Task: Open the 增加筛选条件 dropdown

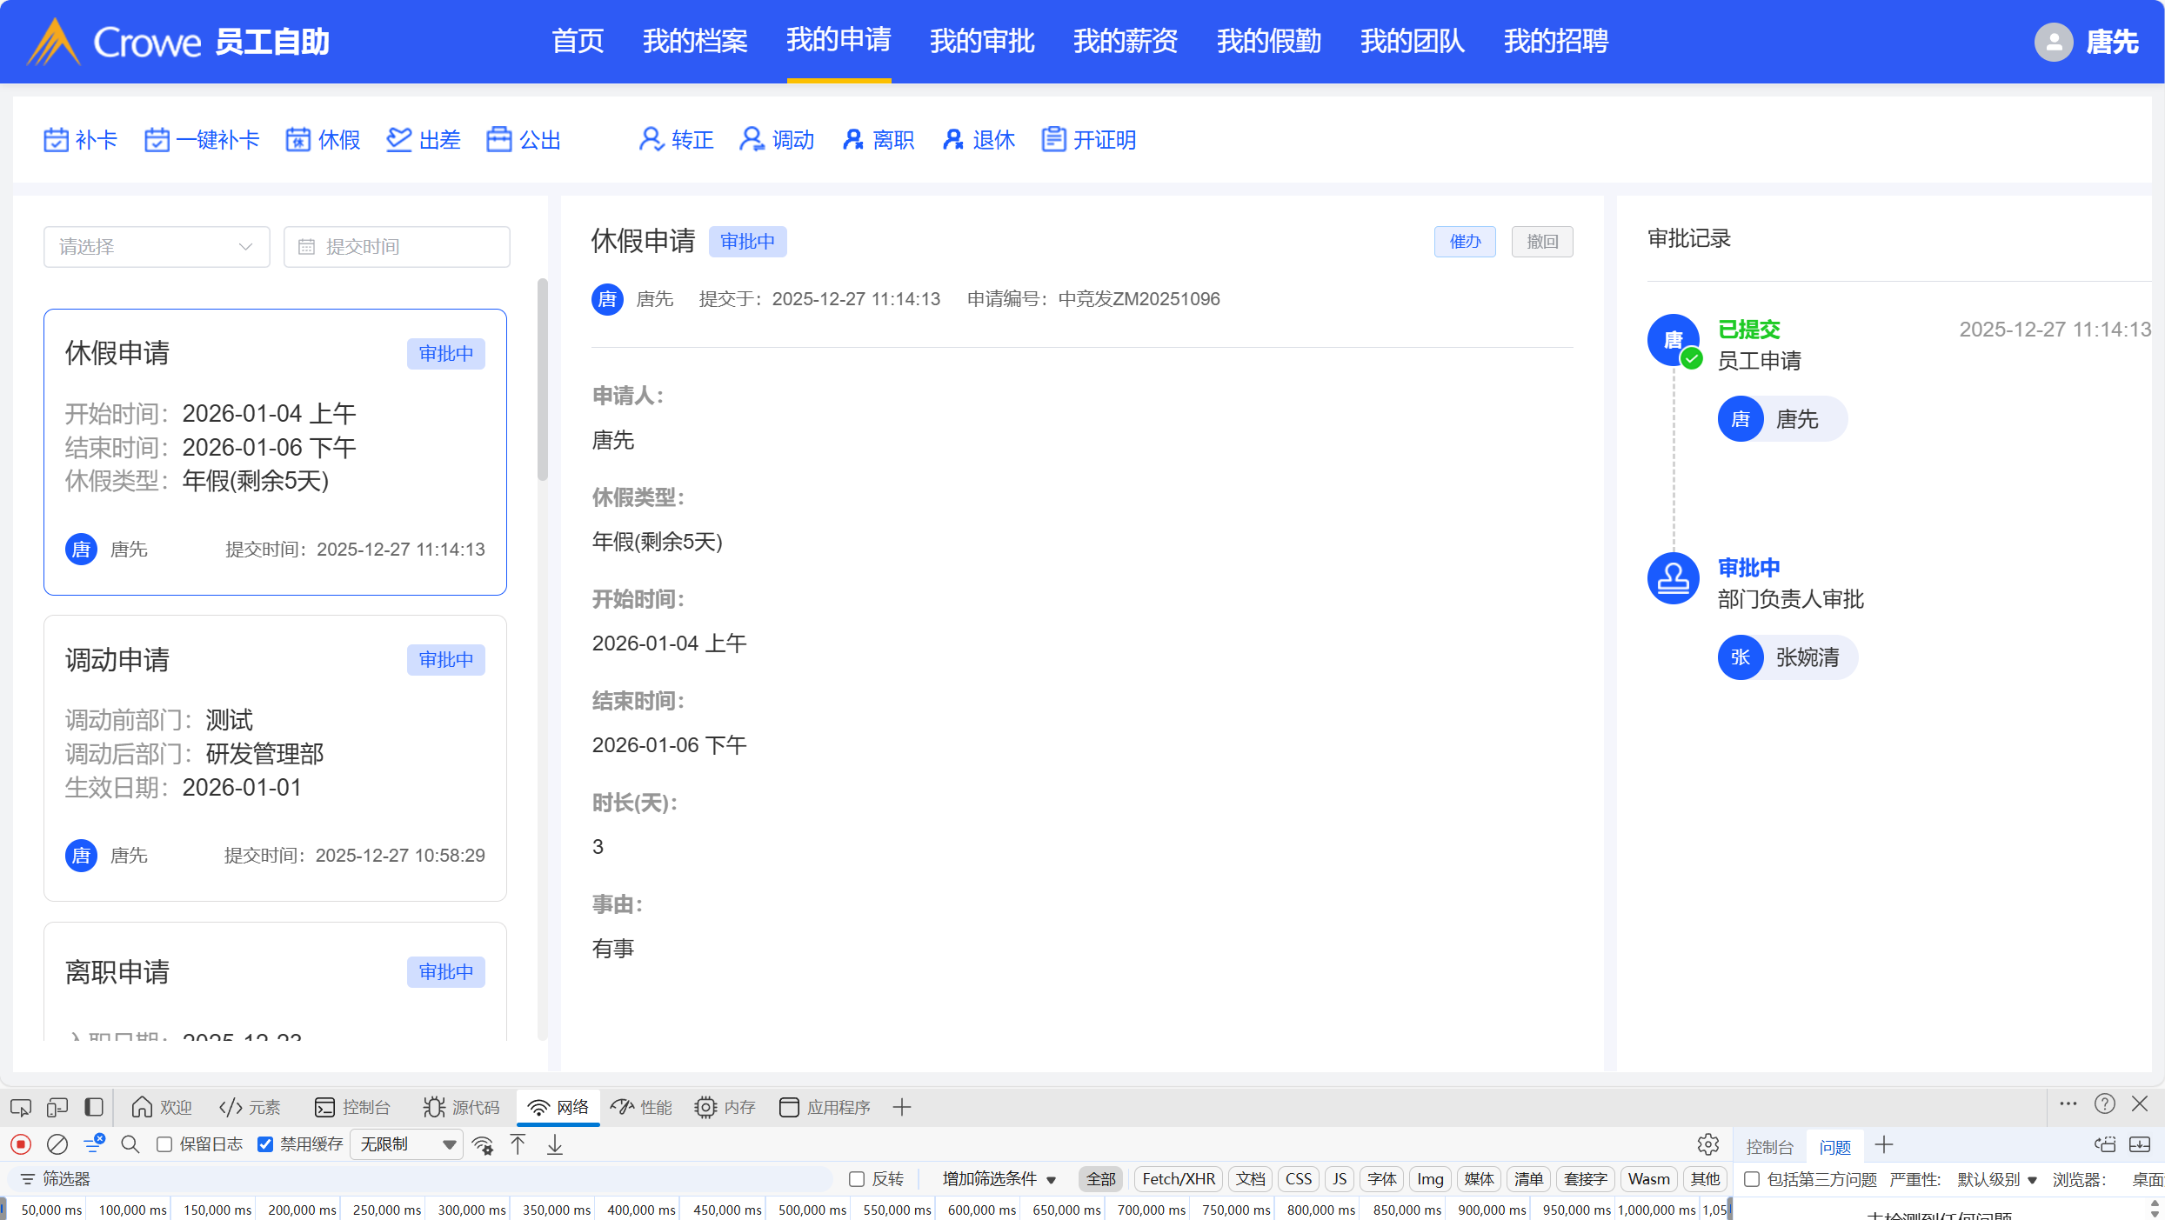Action: point(999,1179)
